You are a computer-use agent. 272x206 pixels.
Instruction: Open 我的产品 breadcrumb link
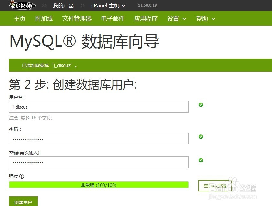tap(63, 5)
